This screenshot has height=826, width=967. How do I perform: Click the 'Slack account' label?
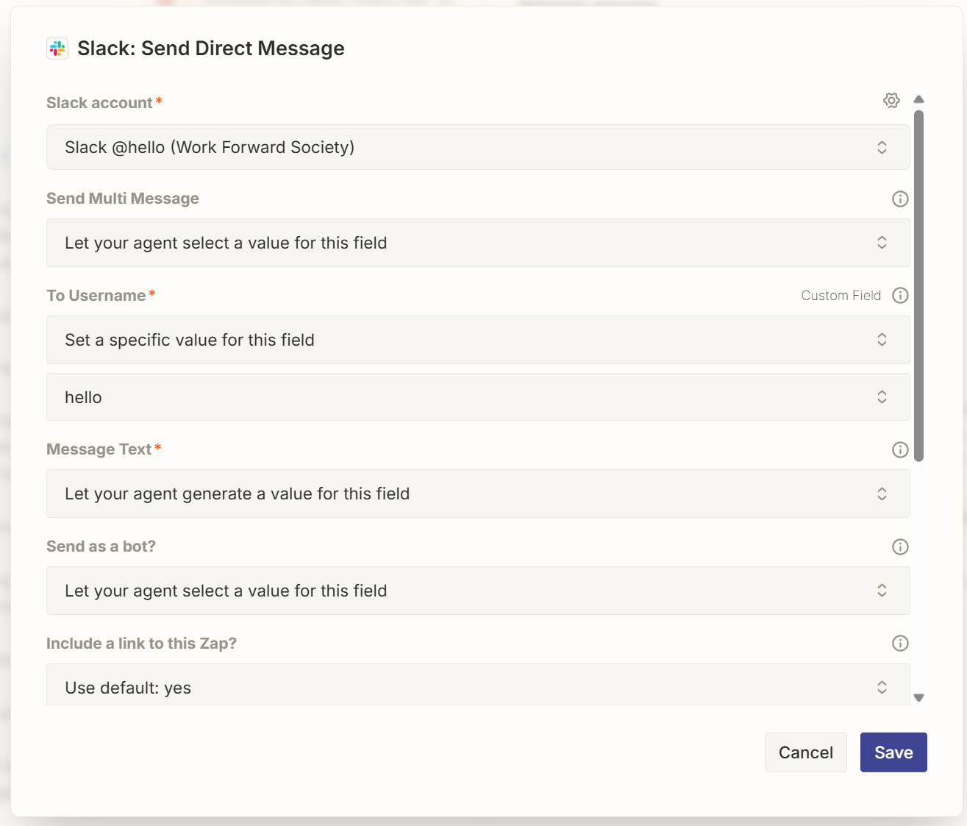click(x=99, y=103)
